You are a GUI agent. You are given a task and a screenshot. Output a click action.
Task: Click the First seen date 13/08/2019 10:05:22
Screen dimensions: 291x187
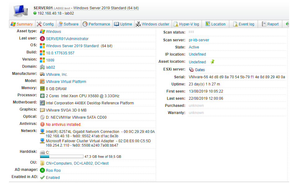[206, 91]
